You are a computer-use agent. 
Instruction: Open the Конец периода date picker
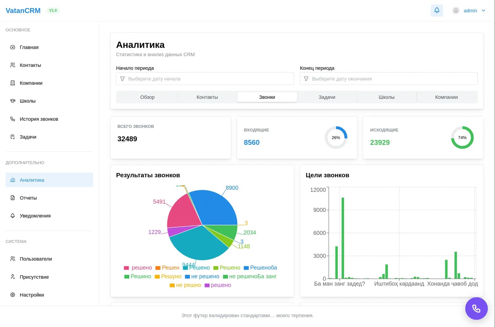[x=389, y=79]
